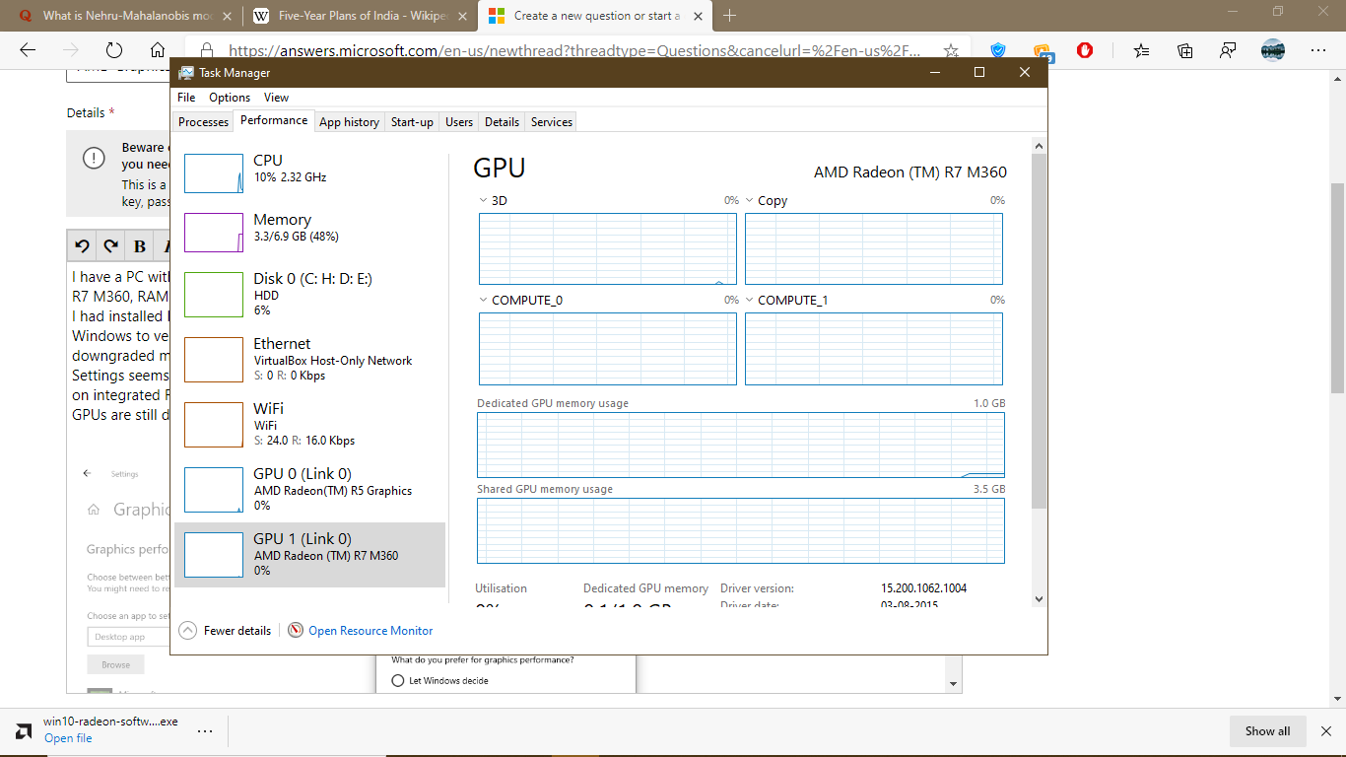Add this page to favorites star
The width and height of the screenshot is (1346, 757).
pyautogui.click(x=951, y=50)
